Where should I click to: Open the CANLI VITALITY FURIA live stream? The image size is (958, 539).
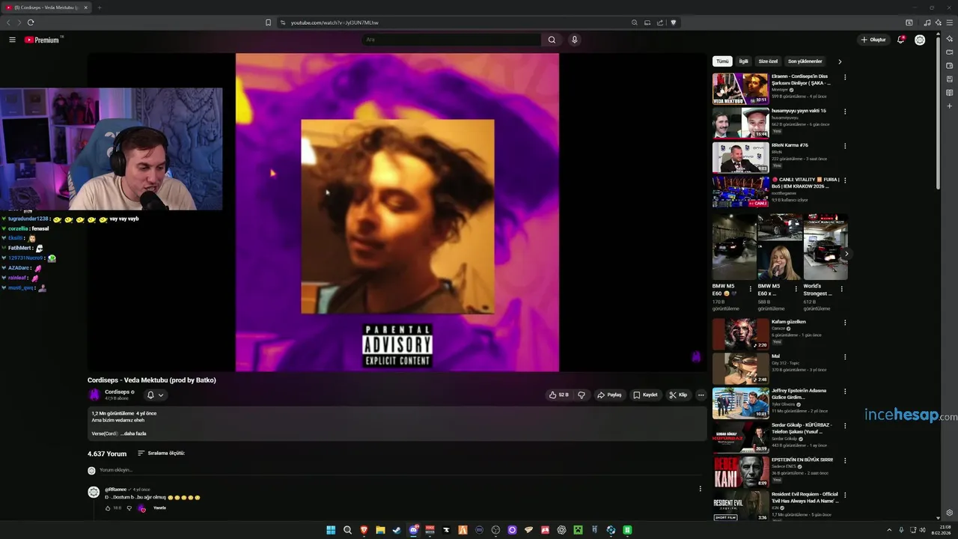740,192
